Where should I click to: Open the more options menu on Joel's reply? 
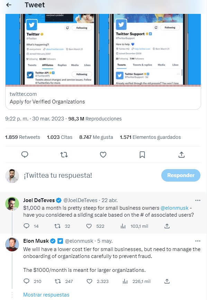point(198,200)
